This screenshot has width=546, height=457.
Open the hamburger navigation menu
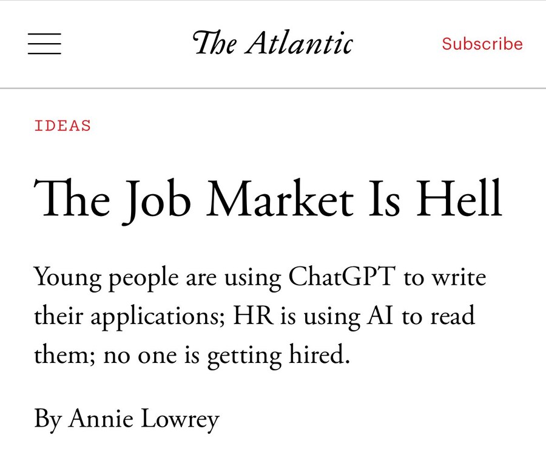click(x=44, y=44)
